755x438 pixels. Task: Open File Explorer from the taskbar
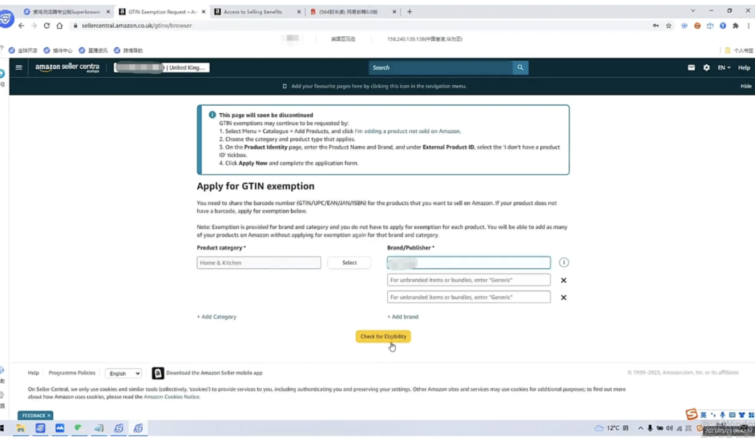20,428
